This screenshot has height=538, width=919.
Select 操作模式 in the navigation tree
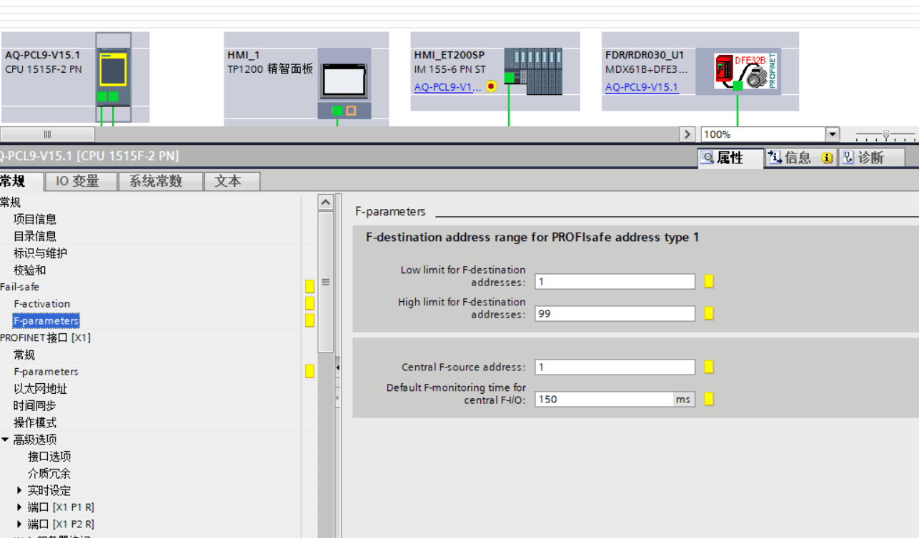click(35, 422)
